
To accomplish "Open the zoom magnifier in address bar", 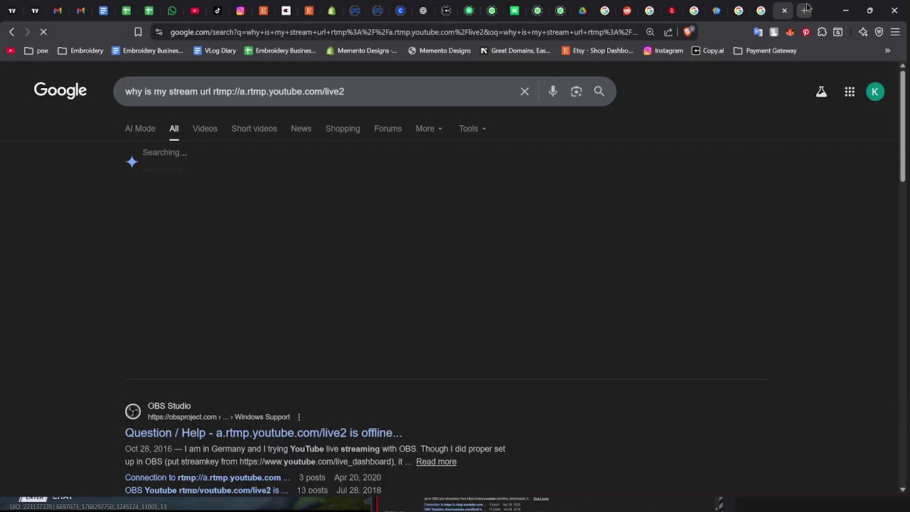I will 651,32.
